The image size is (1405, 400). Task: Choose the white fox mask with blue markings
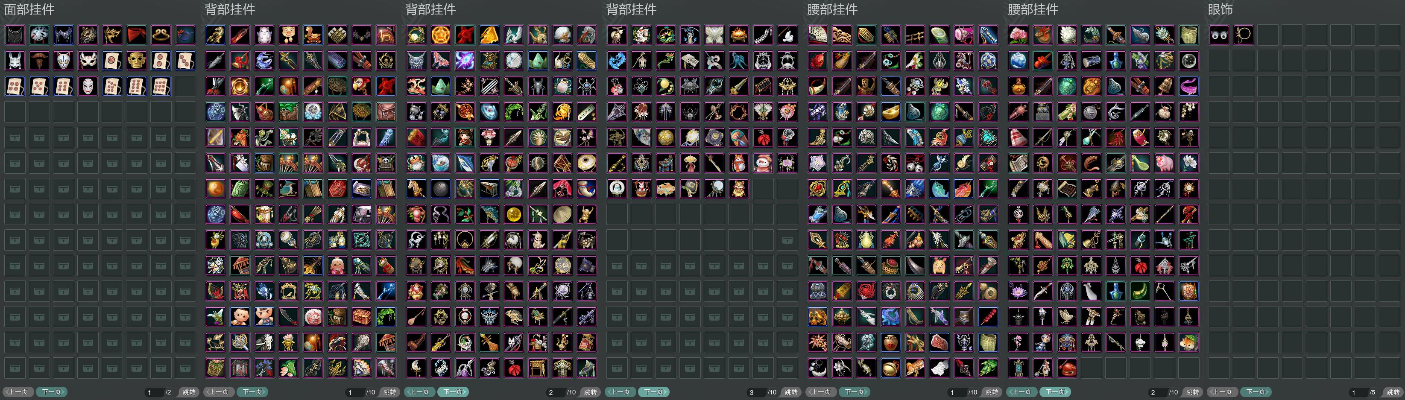[x=63, y=61]
